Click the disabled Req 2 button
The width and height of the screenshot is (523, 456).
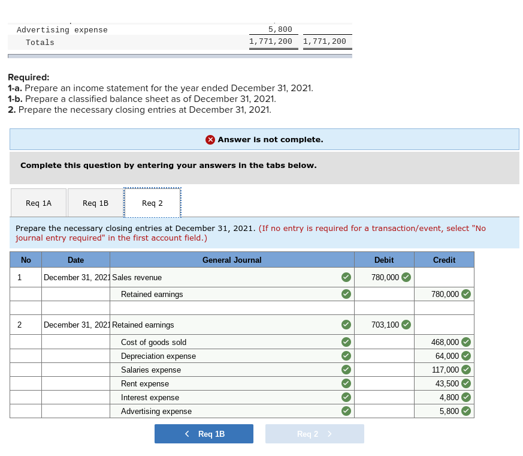tap(314, 433)
